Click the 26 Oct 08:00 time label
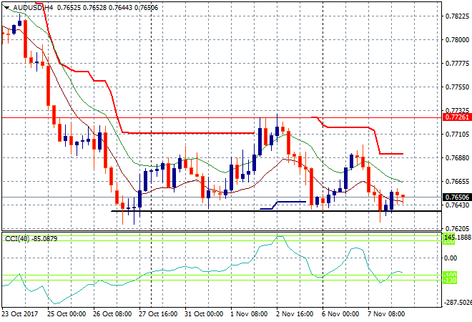This screenshot has width=472, height=322. pyautogui.click(x=112, y=314)
